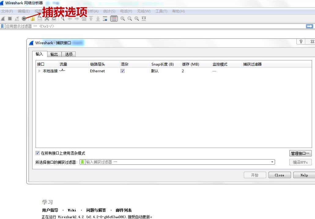Open the 文件(F) menu

coord(7,11)
